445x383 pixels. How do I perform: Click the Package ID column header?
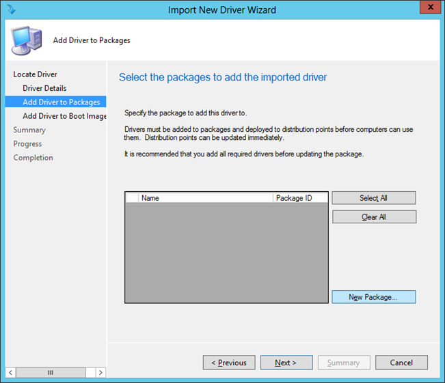coord(299,198)
